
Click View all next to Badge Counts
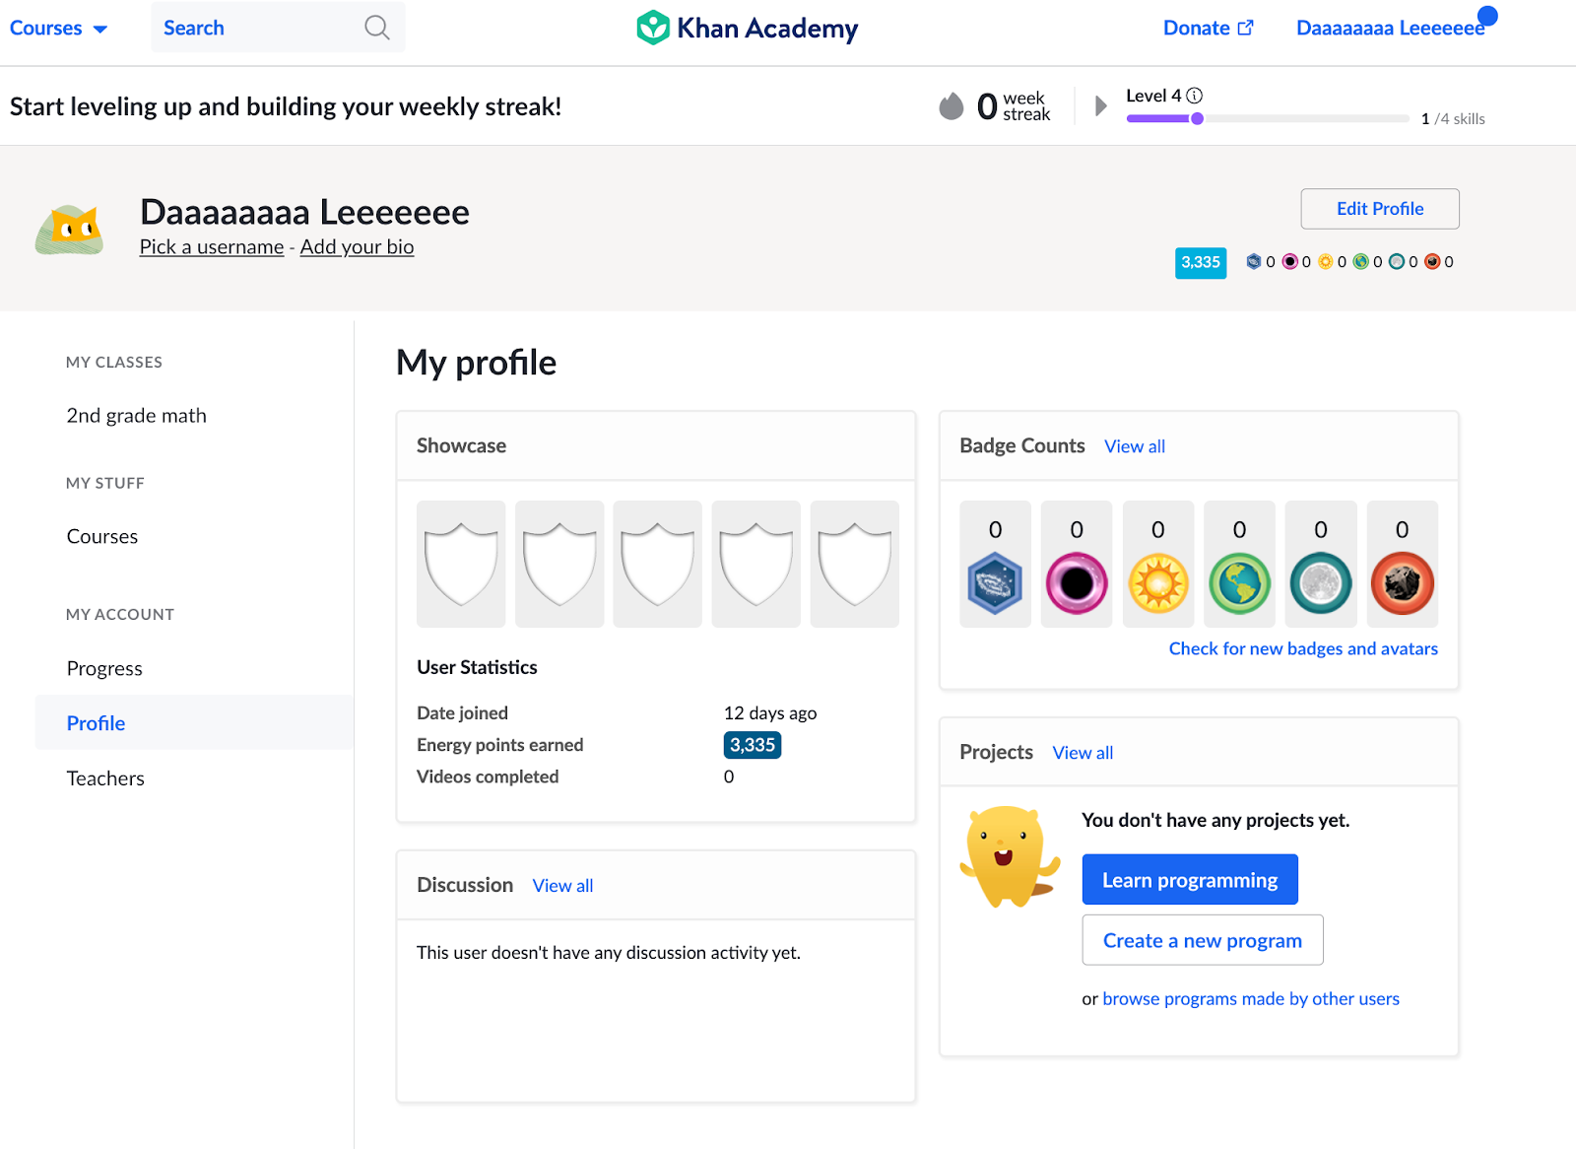(1135, 446)
